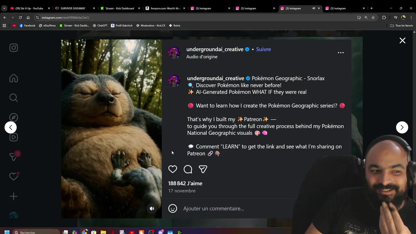Switch to Amazon.com Wealth tab

tap(165, 8)
